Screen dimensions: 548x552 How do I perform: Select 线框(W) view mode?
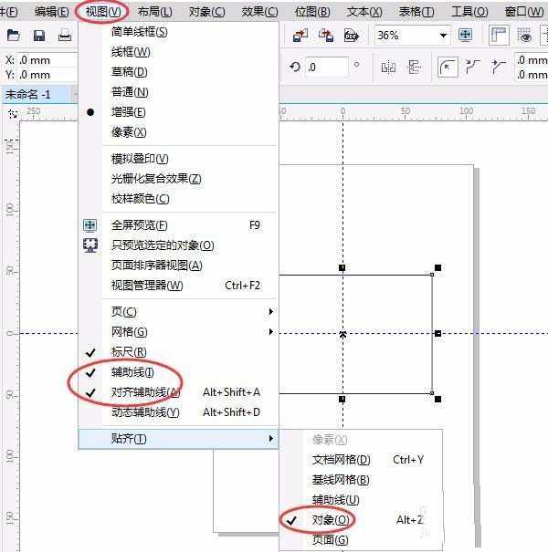click(x=179, y=52)
